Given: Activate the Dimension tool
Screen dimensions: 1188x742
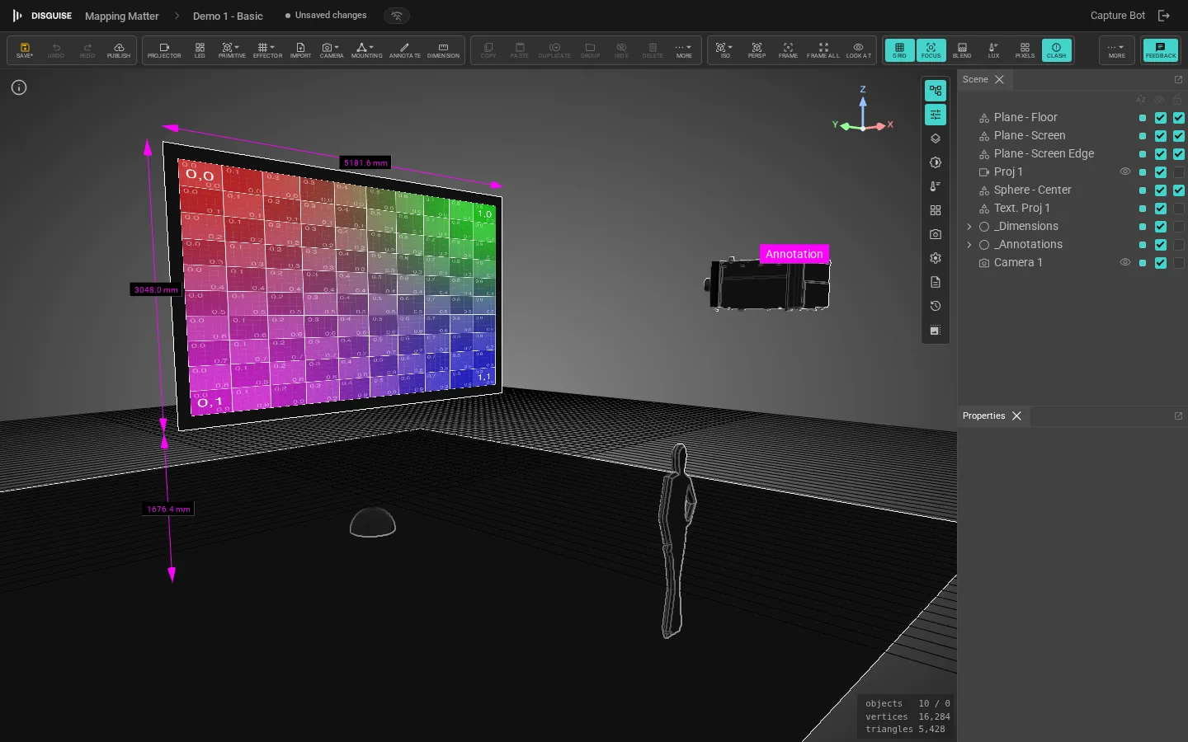Looking at the screenshot, I should tap(443, 50).
